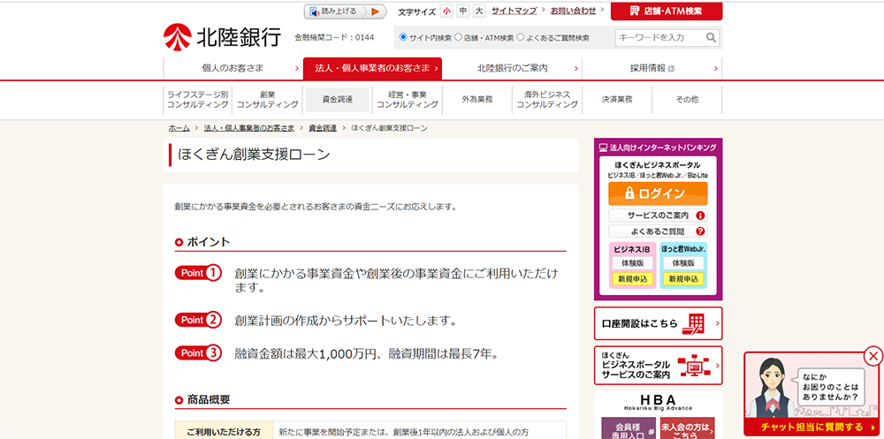
Task: Open 決済業務 submenu item
Action: click(617, 100)
